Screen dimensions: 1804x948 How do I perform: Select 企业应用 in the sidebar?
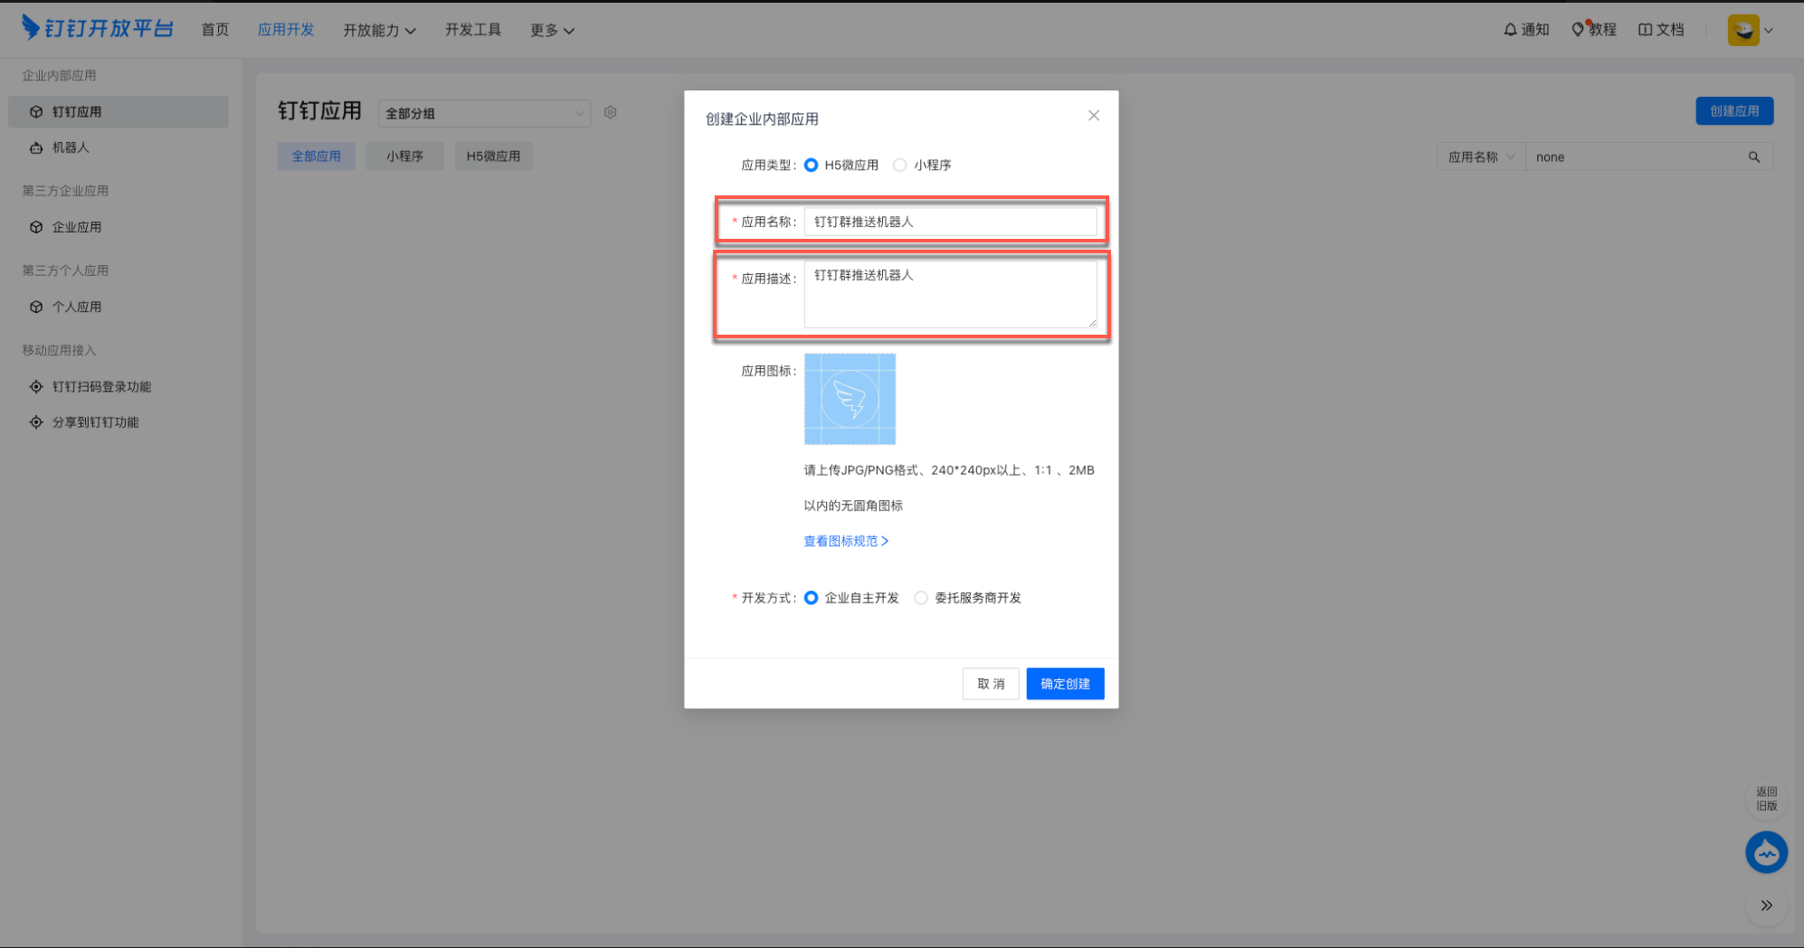pyautogui.click(x=119, y=227)
